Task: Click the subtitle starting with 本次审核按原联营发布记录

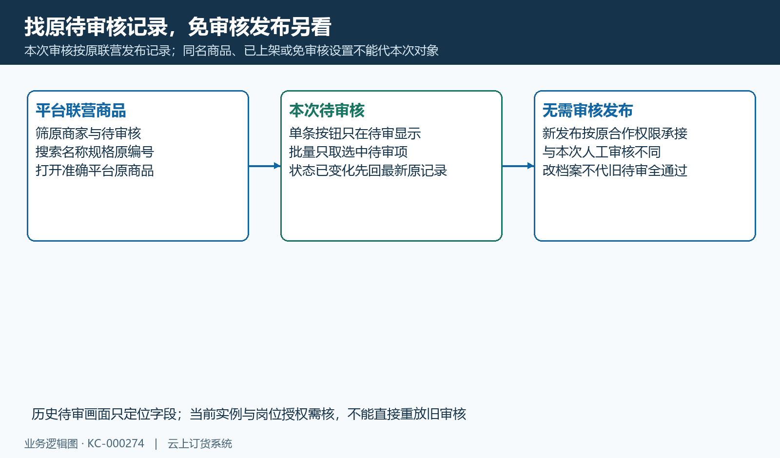Action: [232, 51]
